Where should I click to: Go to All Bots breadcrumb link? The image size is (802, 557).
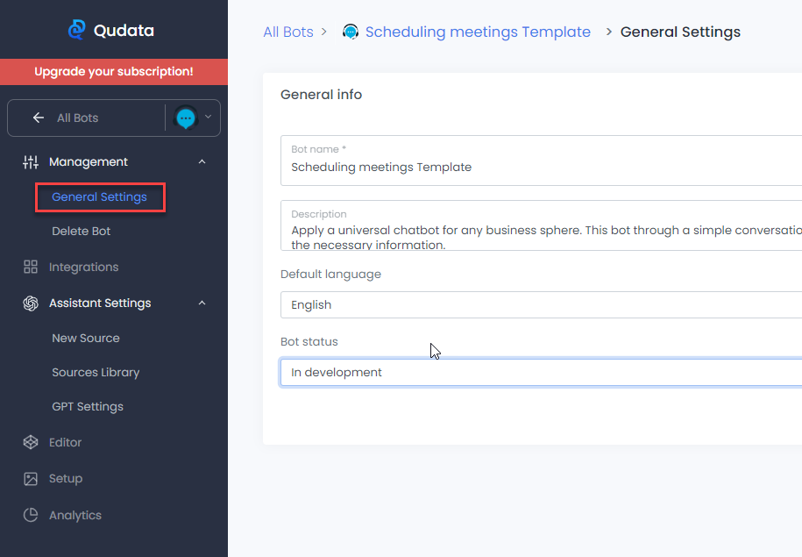tap(287, 32)
